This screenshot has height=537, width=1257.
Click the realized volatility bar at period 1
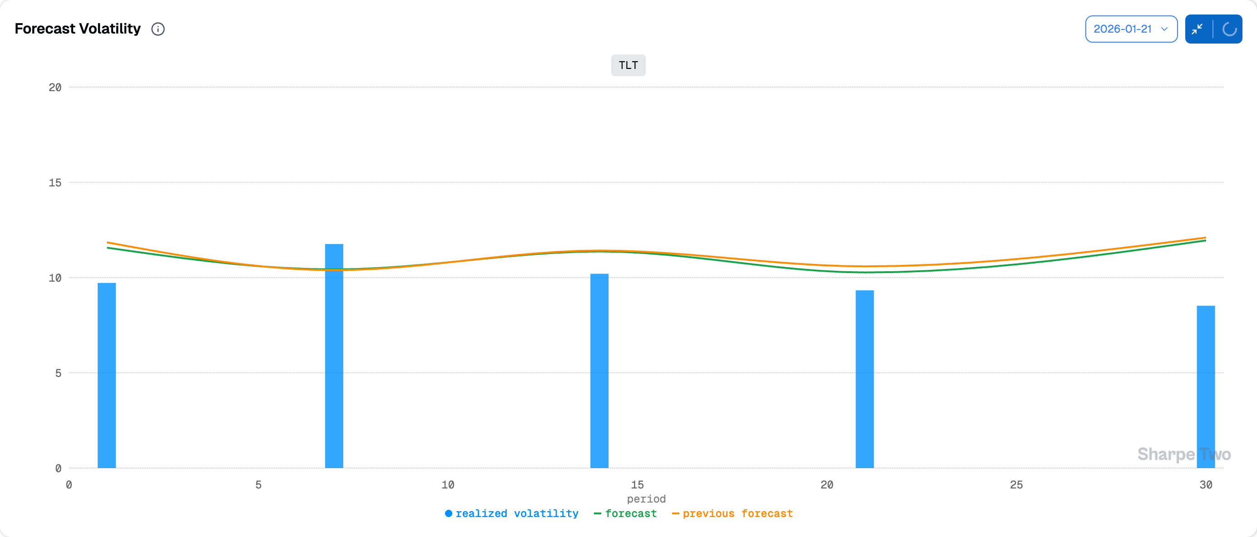pos(107,375)
